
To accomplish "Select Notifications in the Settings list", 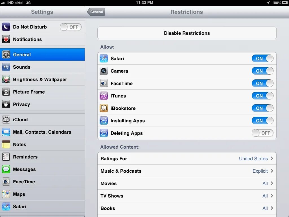I will pos(42,39).
